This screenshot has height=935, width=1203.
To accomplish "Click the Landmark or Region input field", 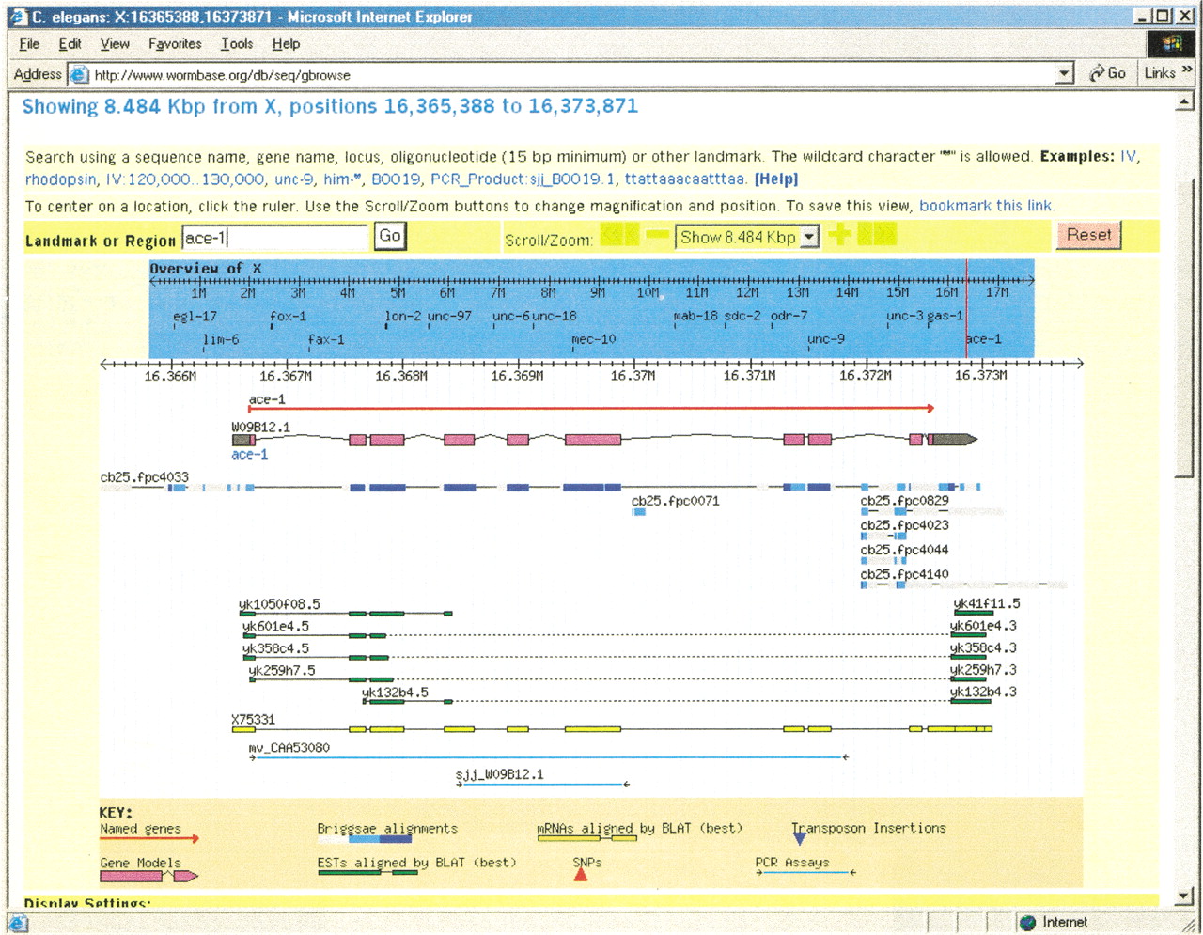I will 273,239.
